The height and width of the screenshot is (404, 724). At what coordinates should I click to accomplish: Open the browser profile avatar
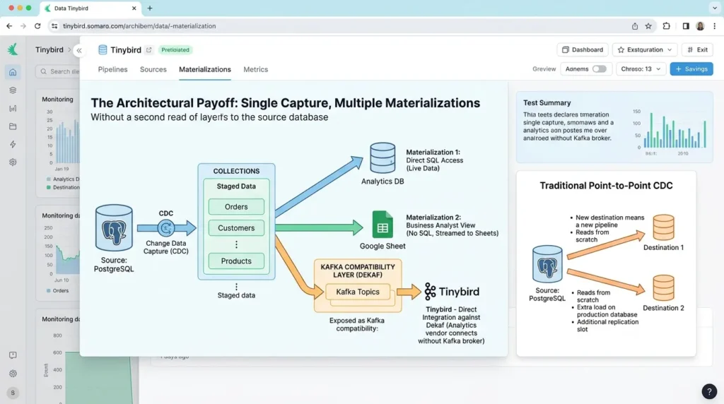tap(700, 26)
